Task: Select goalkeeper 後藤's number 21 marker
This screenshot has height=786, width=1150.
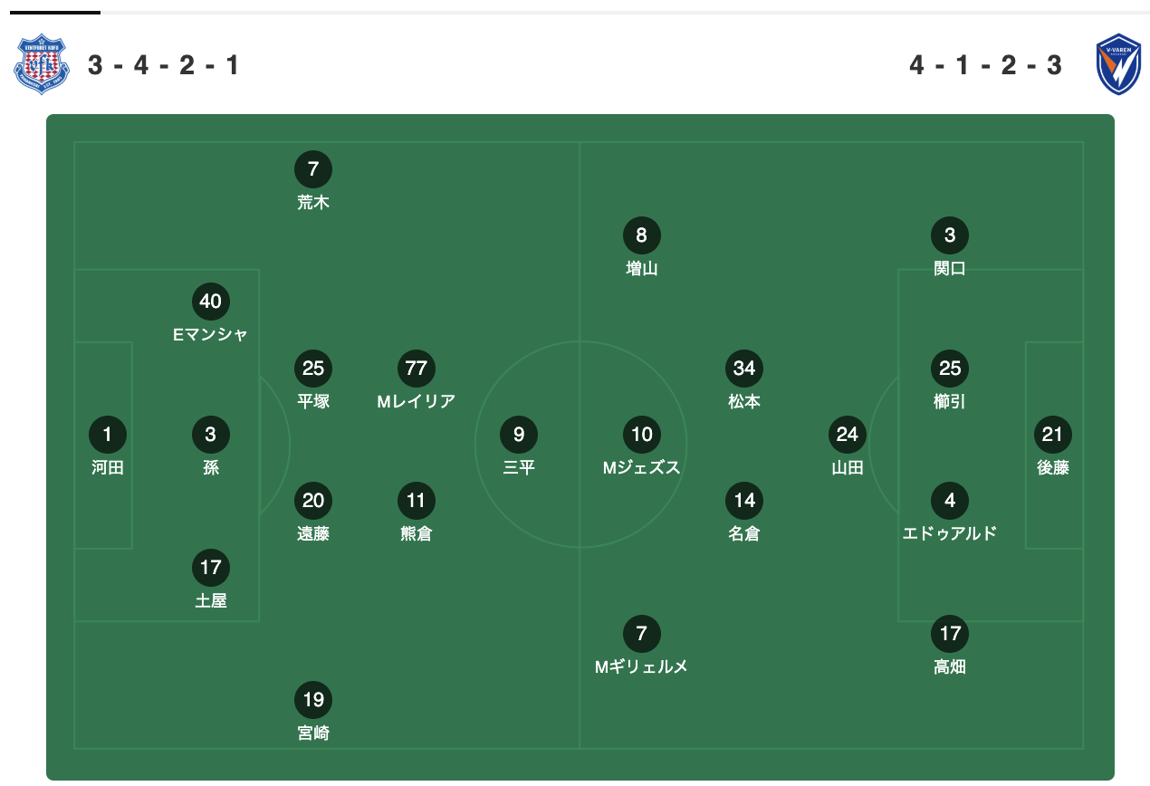Action: click(x=1053, y=435)
